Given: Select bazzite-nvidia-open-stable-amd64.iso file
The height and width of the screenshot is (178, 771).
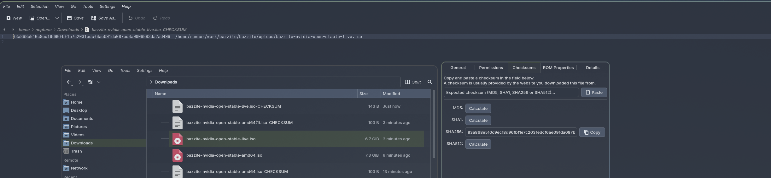Looking at the screenshot, I should click(224, 155).
